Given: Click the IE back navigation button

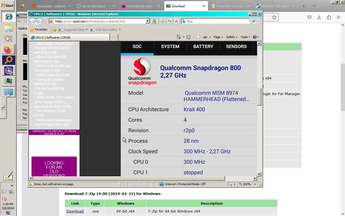Looking at the screenshot, I should point(32,21).
